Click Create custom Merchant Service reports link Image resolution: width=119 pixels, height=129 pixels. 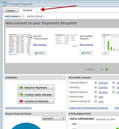(89, 108)
